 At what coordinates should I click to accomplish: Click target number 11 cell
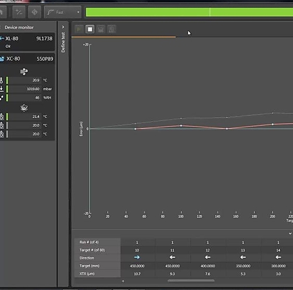[172, 250]
